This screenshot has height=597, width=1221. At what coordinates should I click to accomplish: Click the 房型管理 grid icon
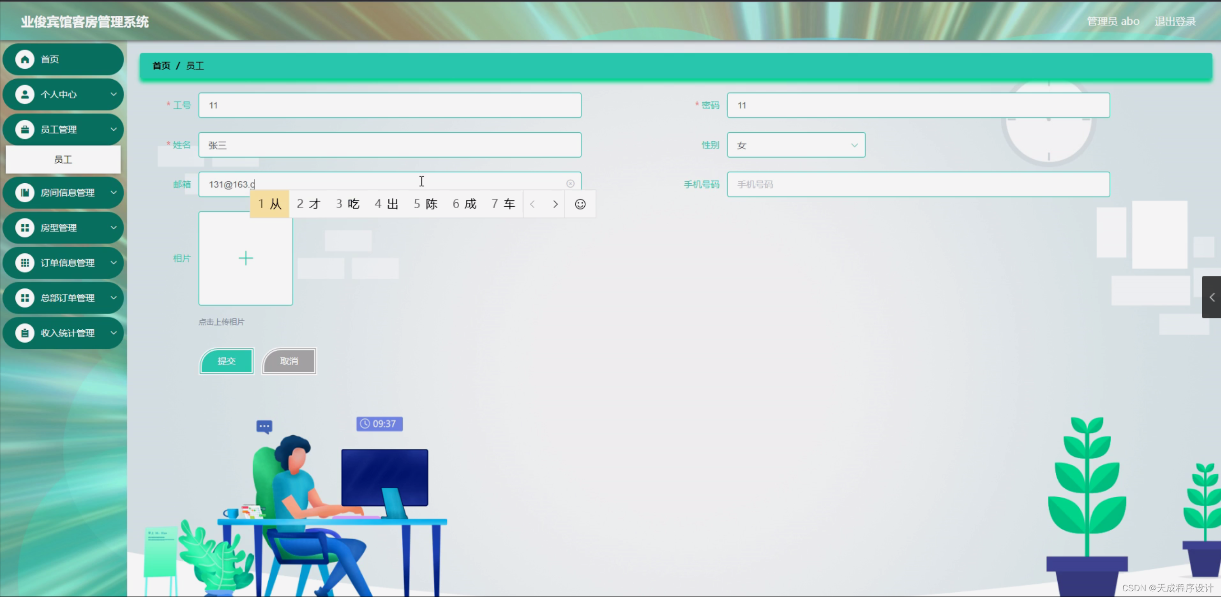coord(25,228)
